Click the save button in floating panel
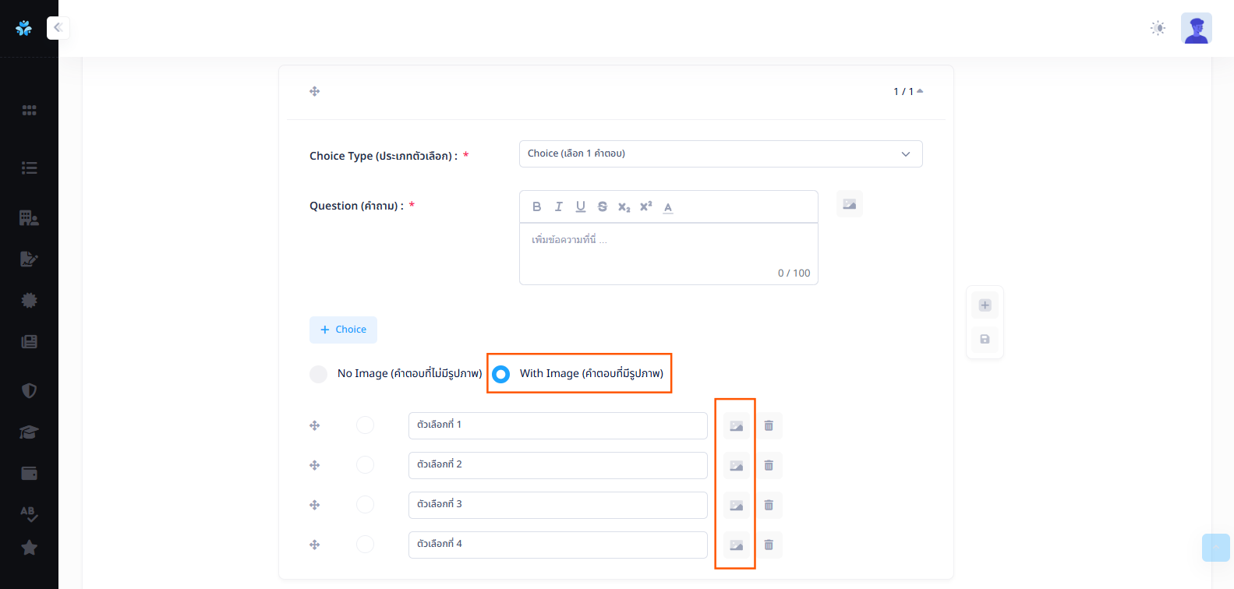 (x=985, y=339)
